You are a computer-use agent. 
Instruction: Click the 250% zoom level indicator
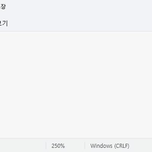(x=58, y=146)
